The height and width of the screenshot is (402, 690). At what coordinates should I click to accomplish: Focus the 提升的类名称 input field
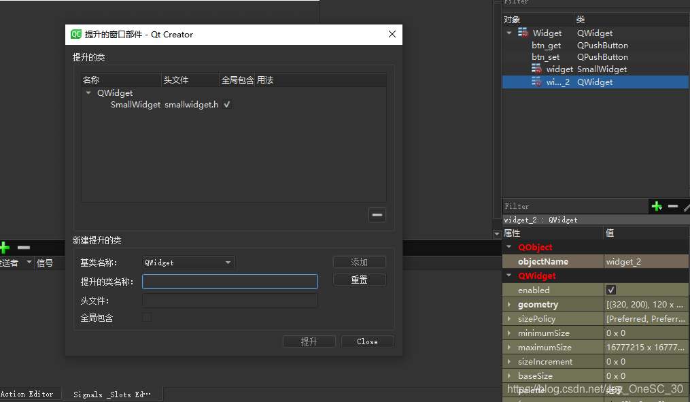pos(230,282)
